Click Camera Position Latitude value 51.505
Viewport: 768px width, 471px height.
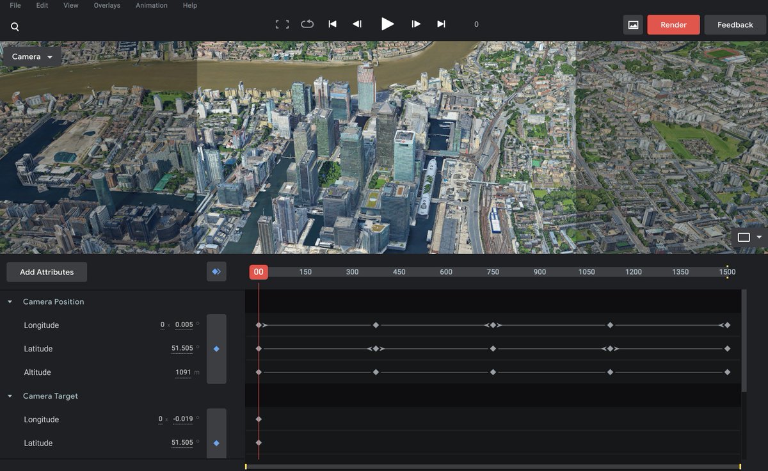(x=182, y=349)
